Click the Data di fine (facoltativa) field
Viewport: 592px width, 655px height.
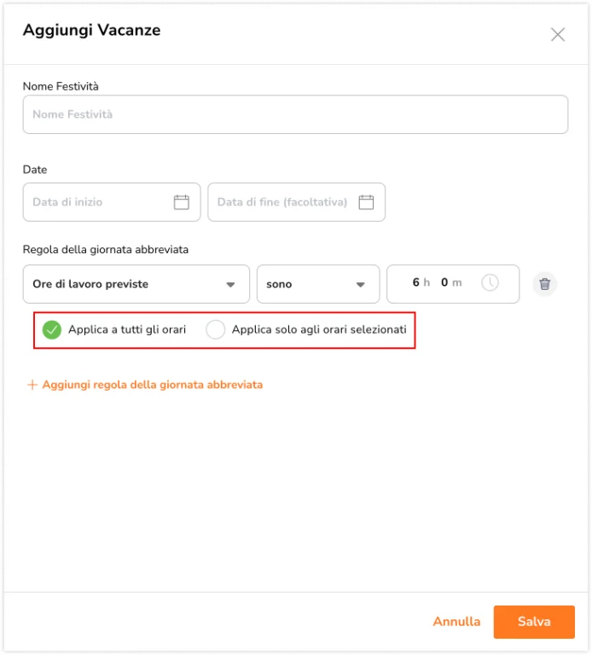(x=296, y=202)
